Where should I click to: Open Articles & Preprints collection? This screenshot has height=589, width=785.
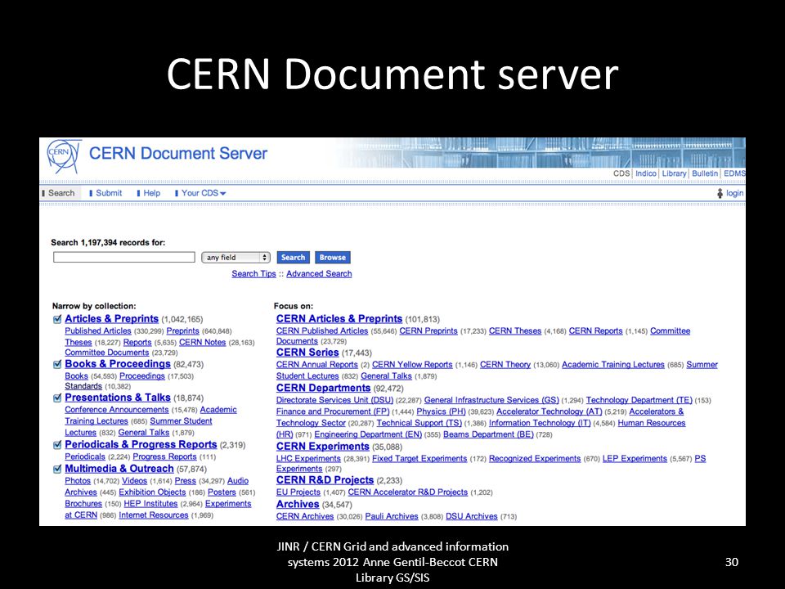point(112,319)
